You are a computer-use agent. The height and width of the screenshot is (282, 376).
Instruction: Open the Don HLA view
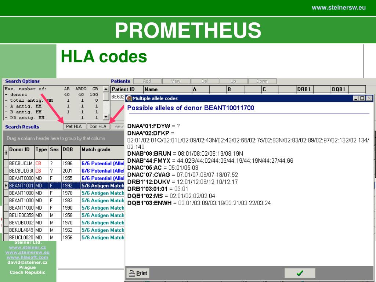tap(98, 126)
